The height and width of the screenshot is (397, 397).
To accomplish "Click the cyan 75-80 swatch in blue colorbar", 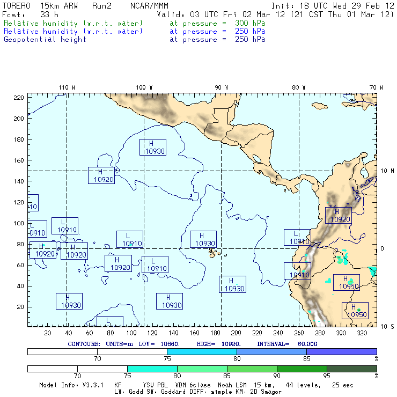I will click(202, 351).
